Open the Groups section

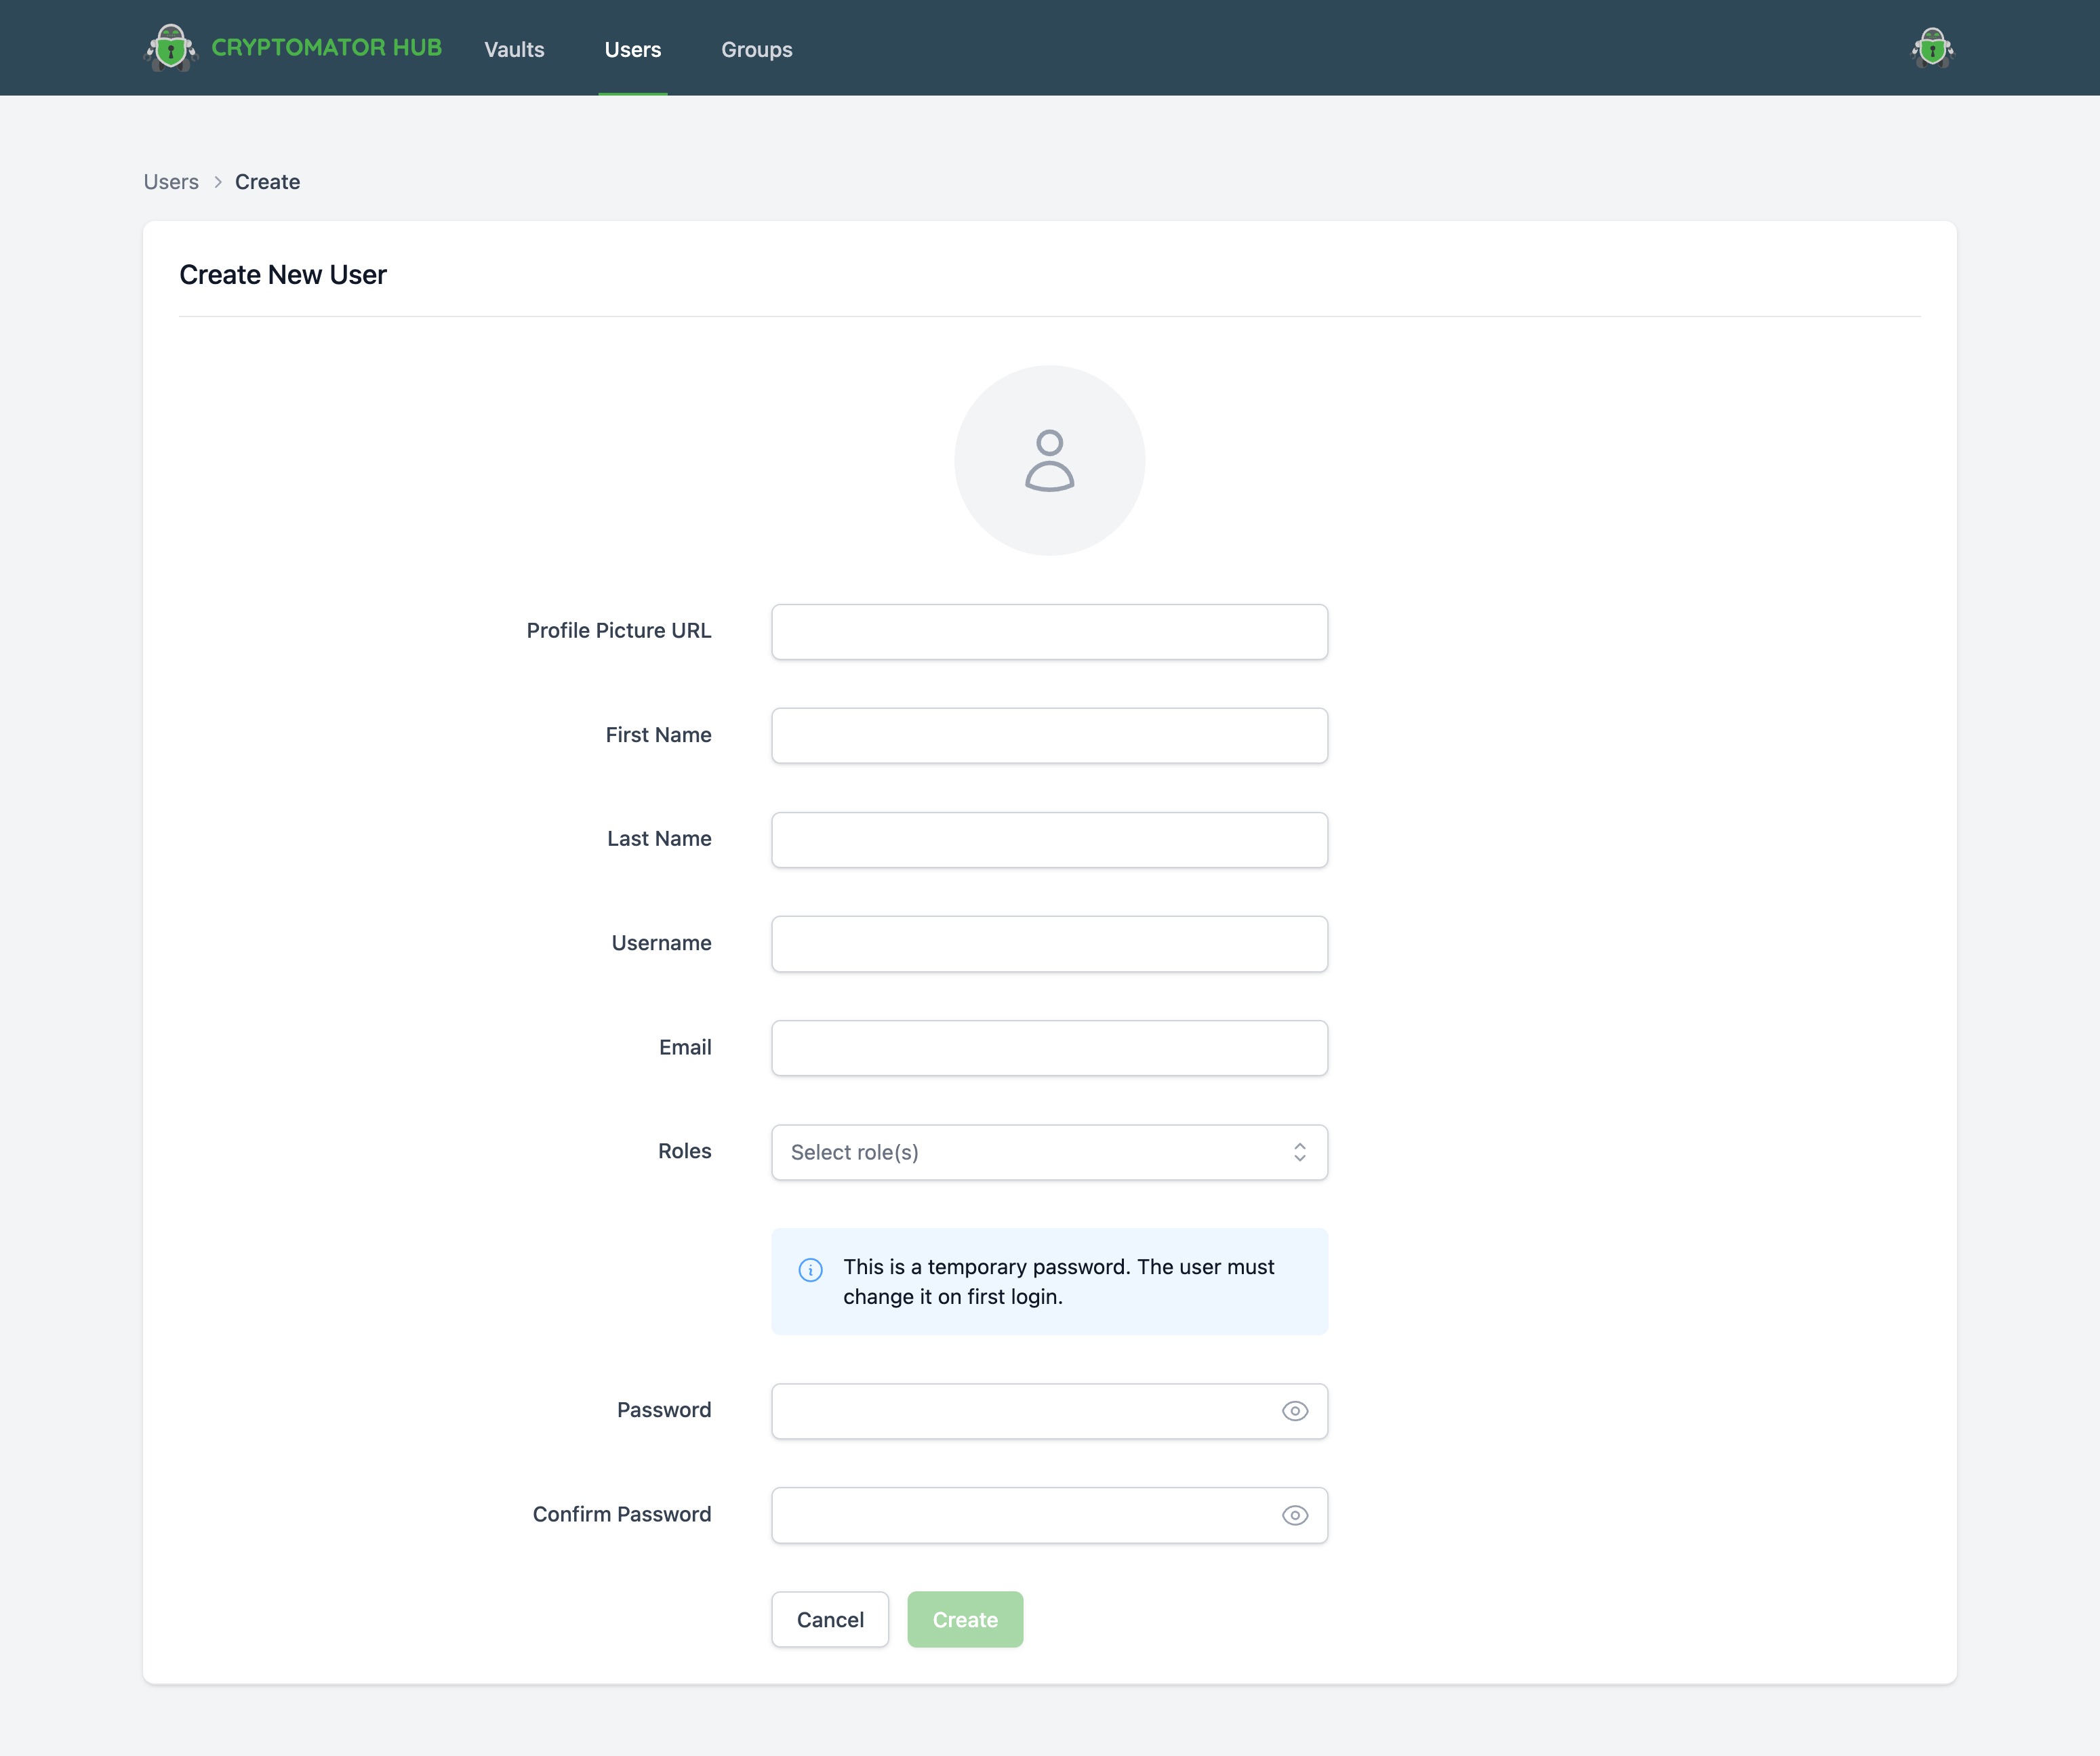pyautogui.click(x=756, y=49)
